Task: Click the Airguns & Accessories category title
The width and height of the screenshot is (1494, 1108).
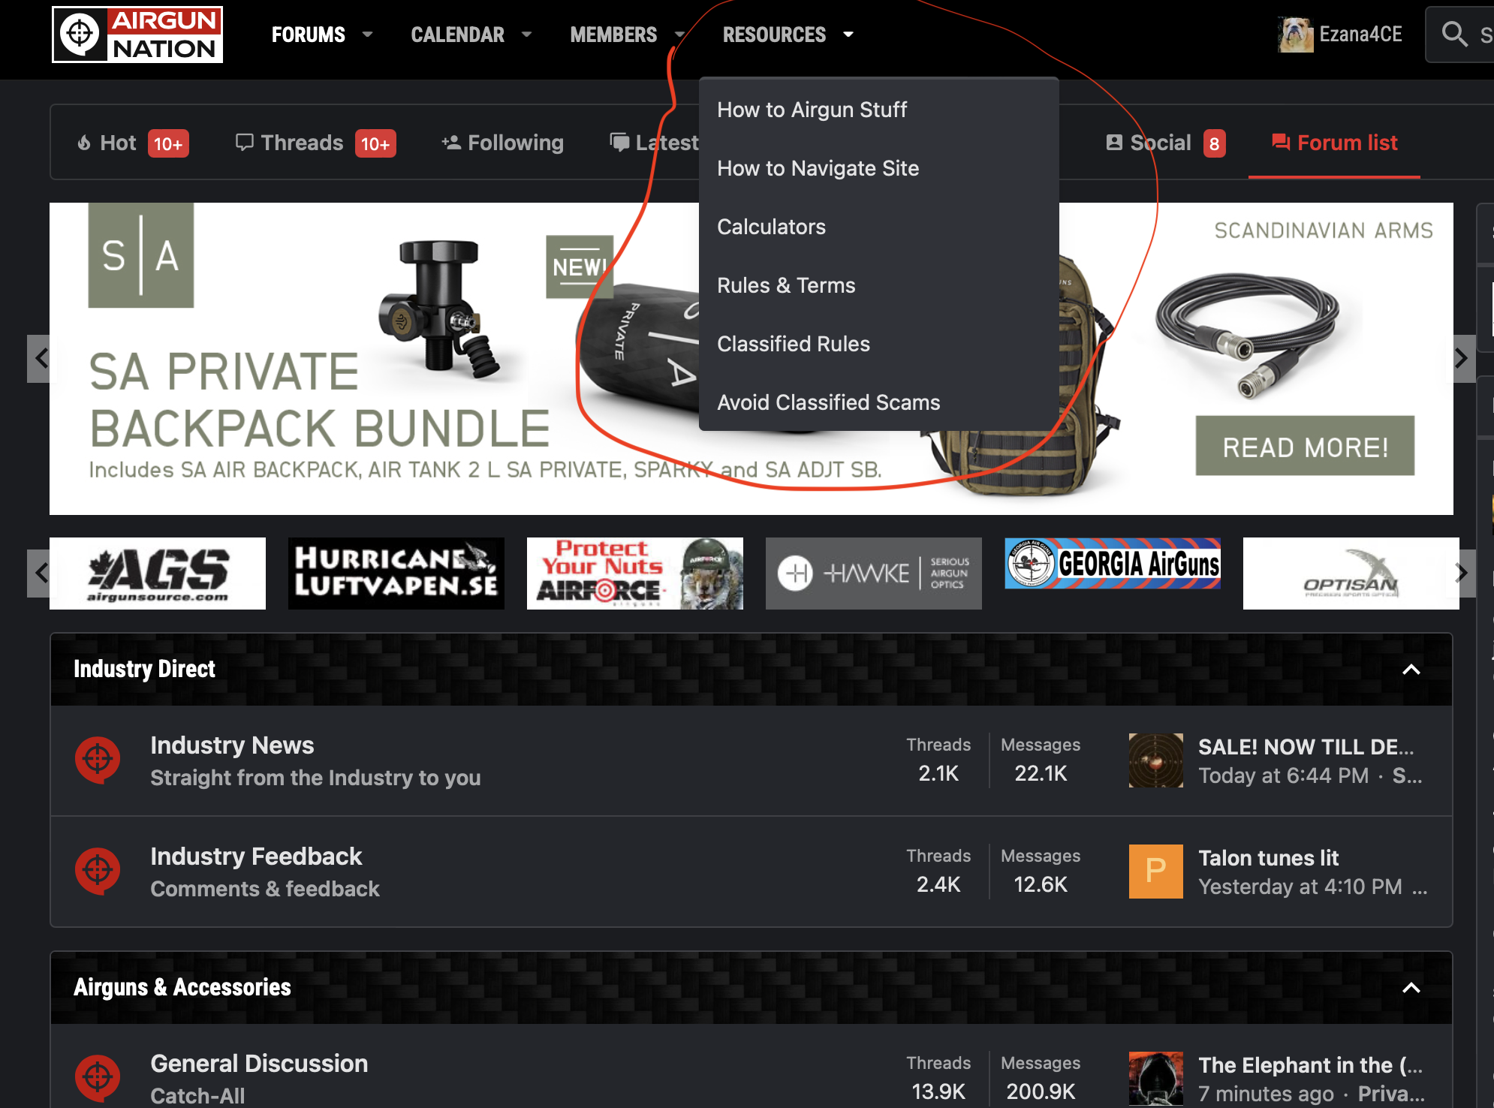Action: (x=182, y=987)
